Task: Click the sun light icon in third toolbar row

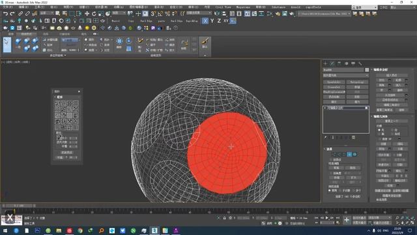Action: tap(87, 27)
